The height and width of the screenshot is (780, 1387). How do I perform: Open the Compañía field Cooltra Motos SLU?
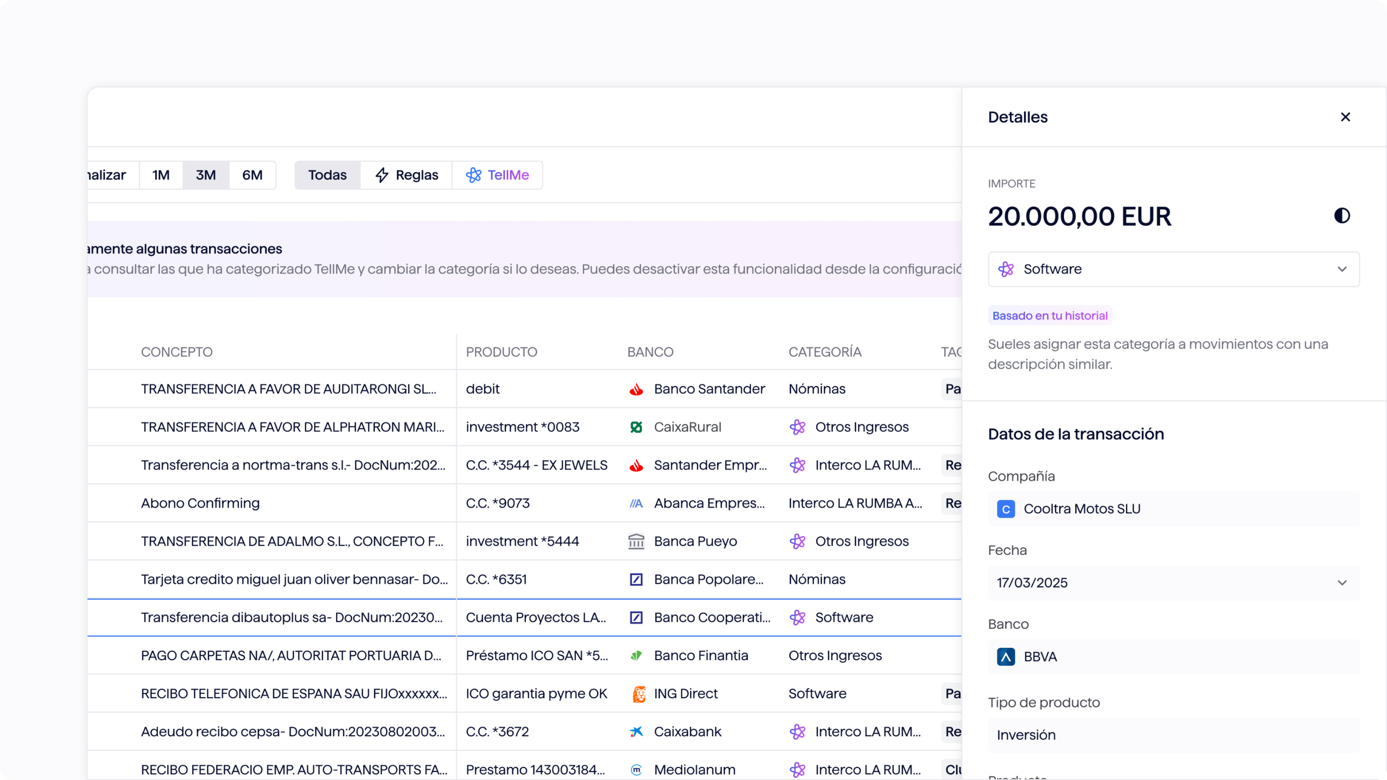[1174, 509]
